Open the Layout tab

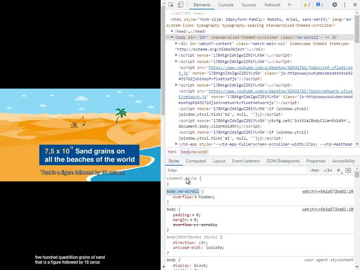tap(219, 161)
